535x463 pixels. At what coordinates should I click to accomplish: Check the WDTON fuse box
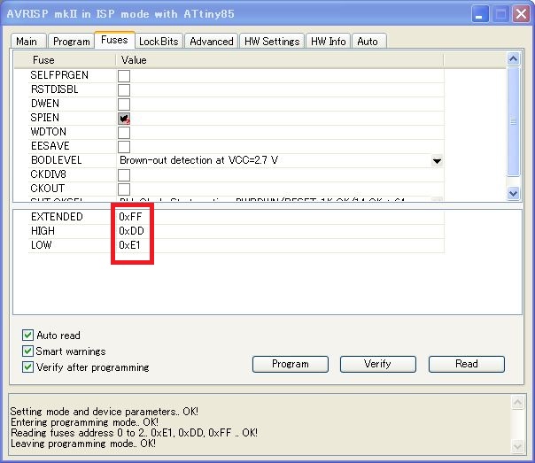point(124,133)
